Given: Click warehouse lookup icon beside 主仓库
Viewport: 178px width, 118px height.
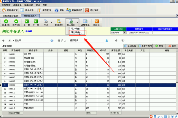Looking at the screenshot, I should point(52,41).
